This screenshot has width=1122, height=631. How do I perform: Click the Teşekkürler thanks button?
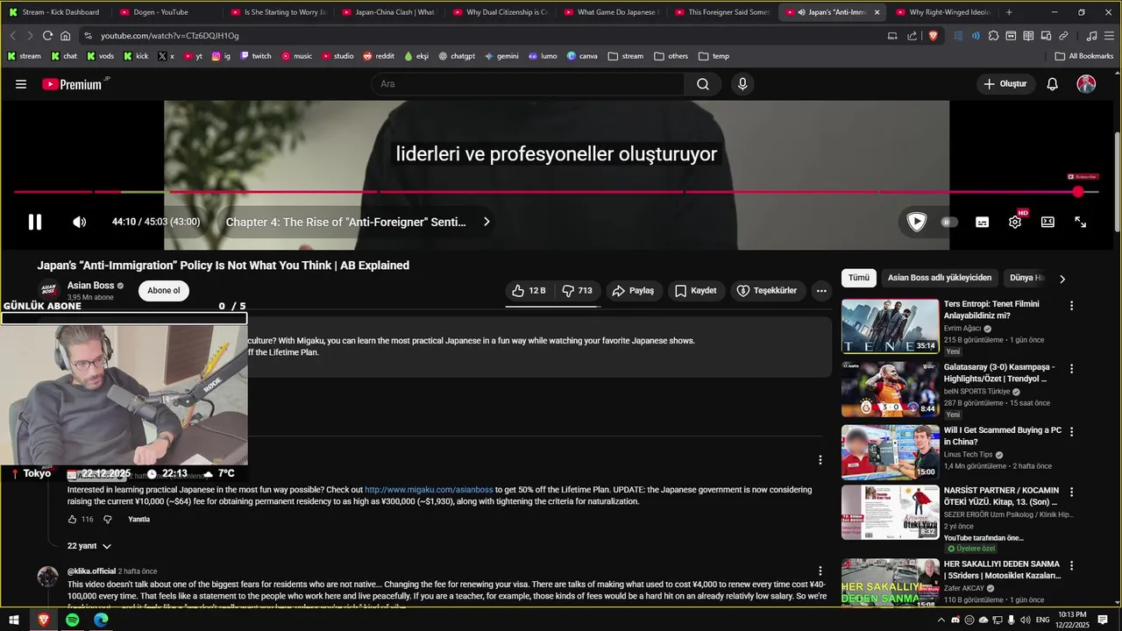767,290
